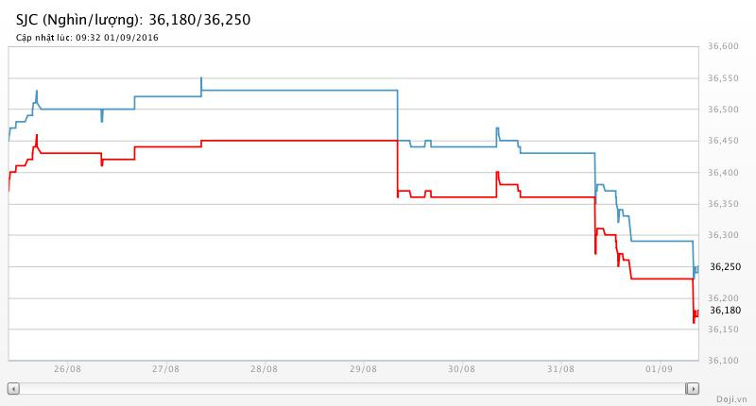
Task: Click the 36,180 current buy price label
Action: 725,310
